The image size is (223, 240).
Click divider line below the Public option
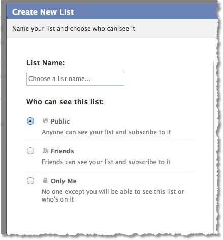coord(110,141)
